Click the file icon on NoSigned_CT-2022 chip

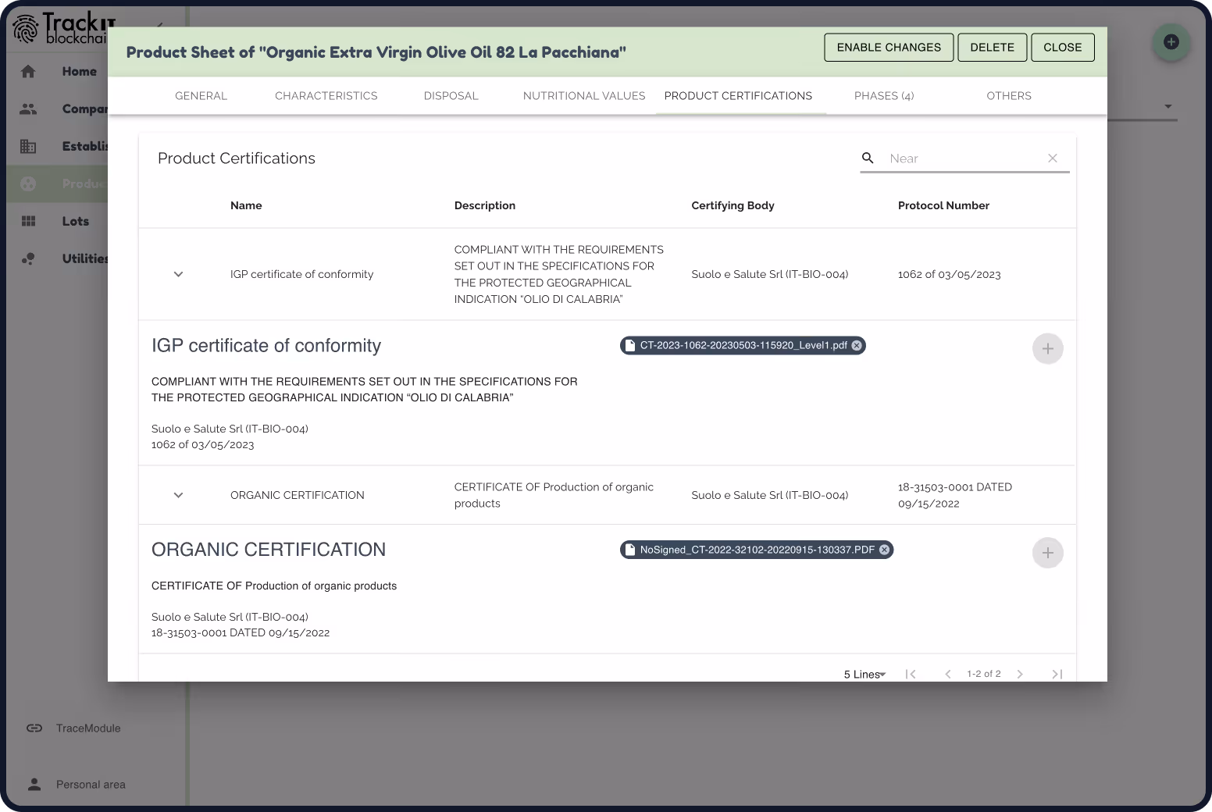point(630,550)
